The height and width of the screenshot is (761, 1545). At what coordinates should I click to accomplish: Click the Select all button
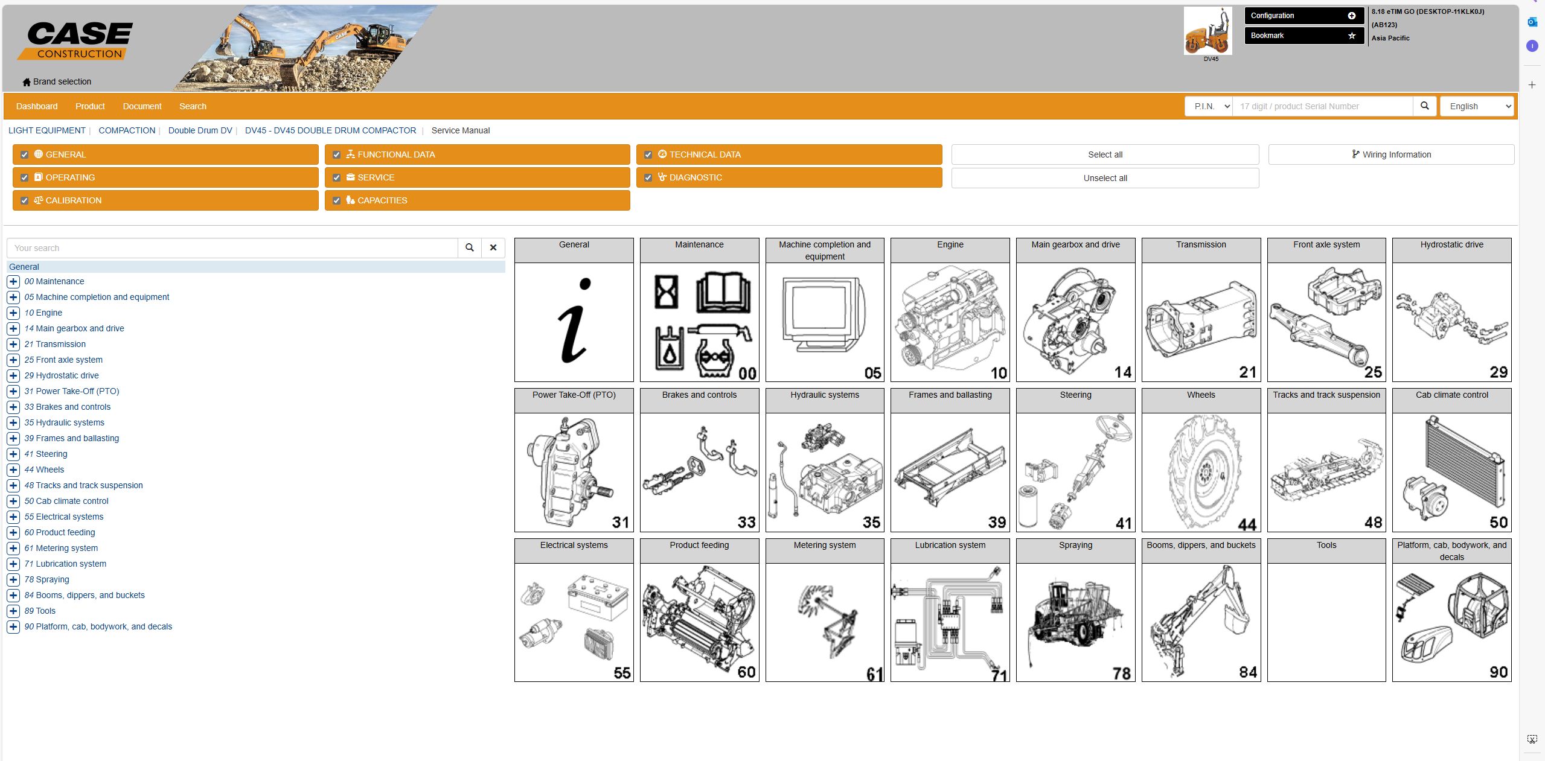tap(1104, 154)
